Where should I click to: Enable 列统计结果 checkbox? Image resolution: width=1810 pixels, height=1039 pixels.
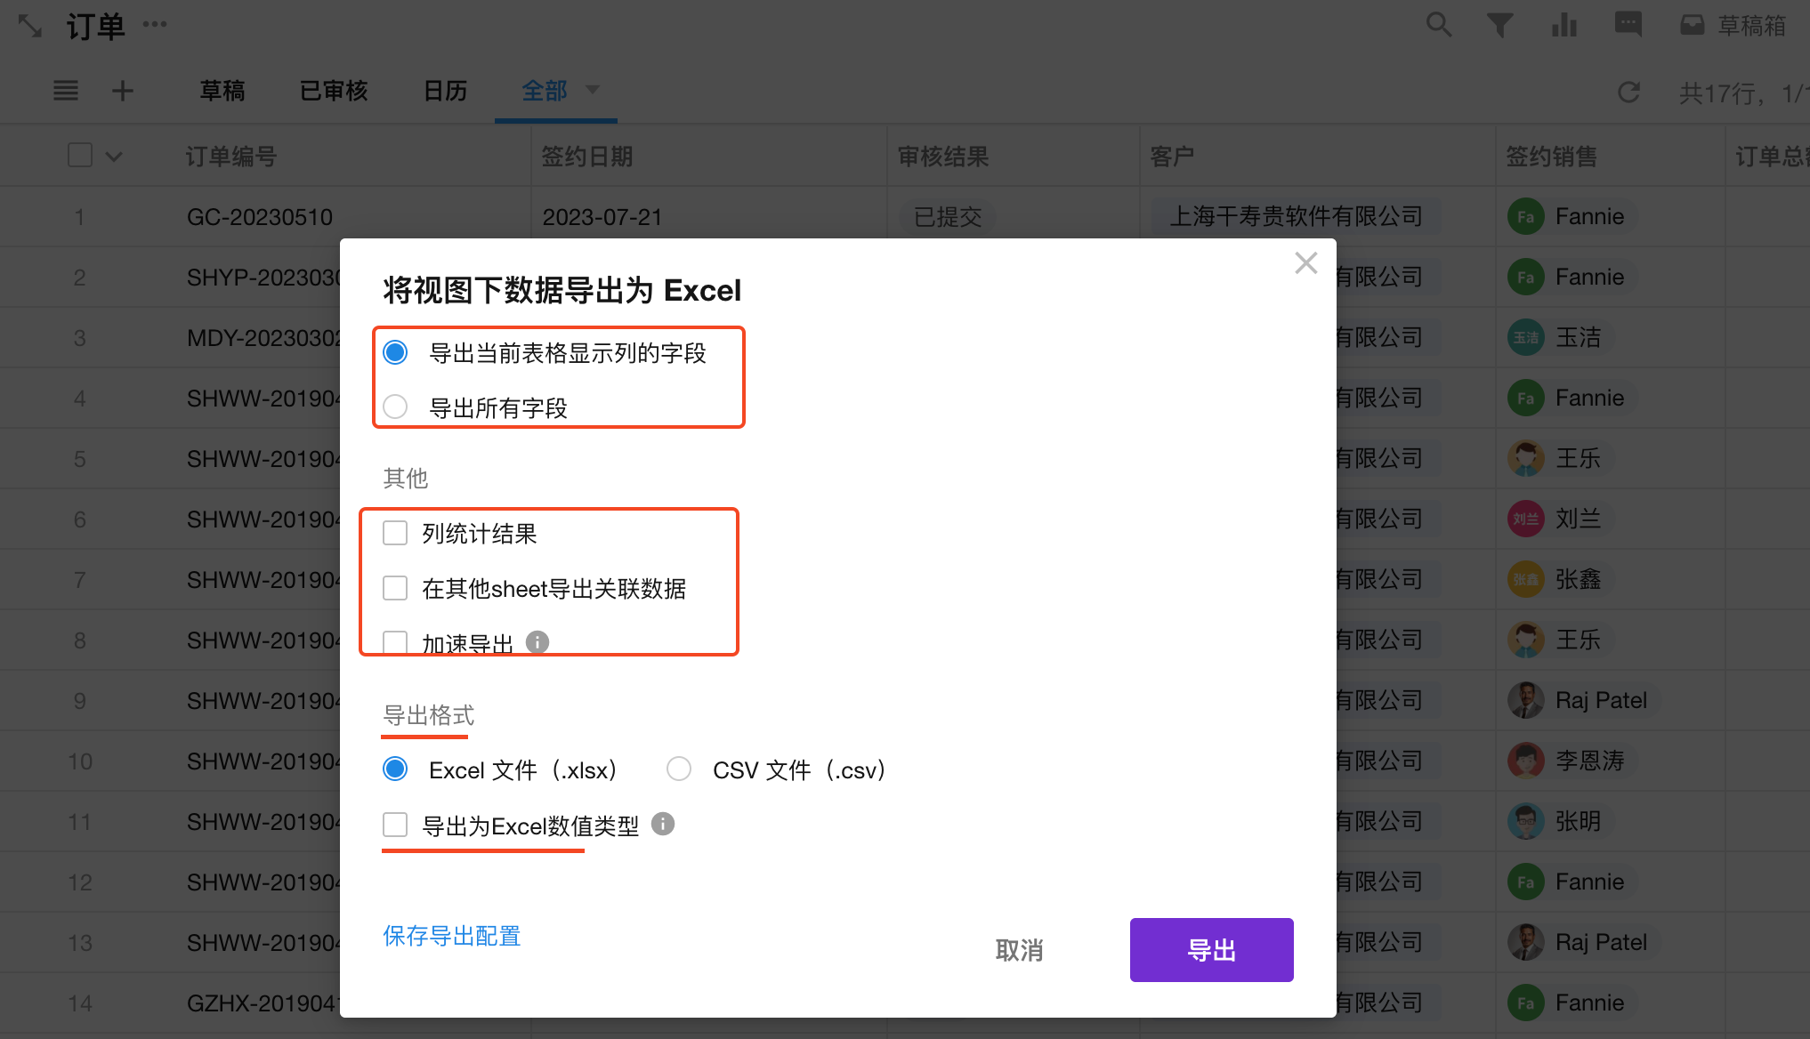click(x=395, y=533)
